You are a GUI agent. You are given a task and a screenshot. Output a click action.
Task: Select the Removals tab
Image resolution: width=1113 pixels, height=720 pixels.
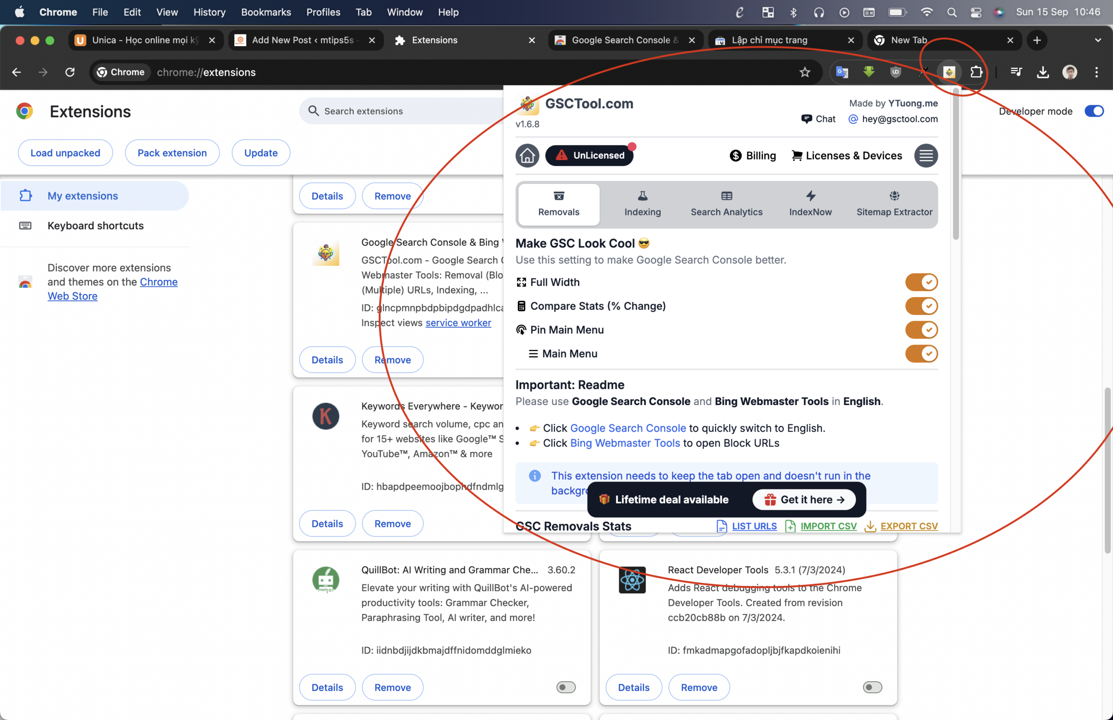[x=558, y=205]
